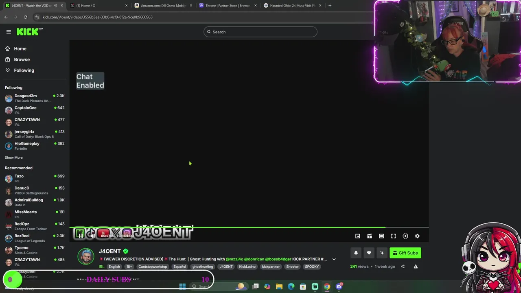This screenshot has width=521, height=293.
Task: Open Discord from the taskbar
Action: [x=339, y=286]
